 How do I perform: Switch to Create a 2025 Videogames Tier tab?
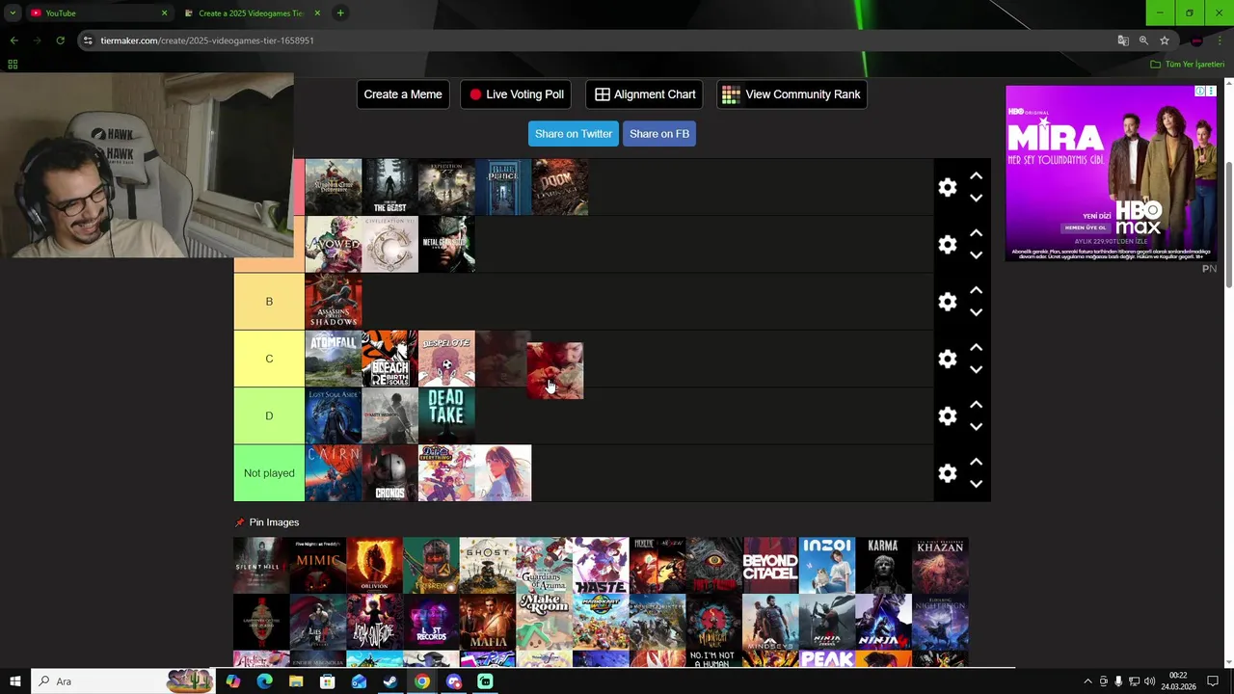tap(251, 13)
